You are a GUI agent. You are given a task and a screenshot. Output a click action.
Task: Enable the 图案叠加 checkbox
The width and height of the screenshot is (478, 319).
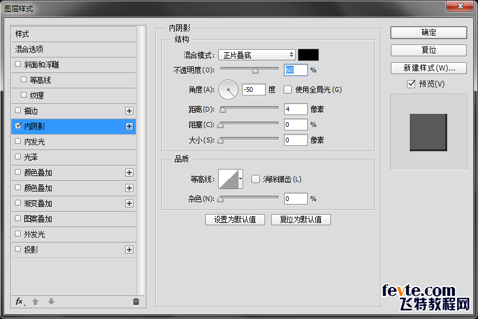(x=18, y=218)
